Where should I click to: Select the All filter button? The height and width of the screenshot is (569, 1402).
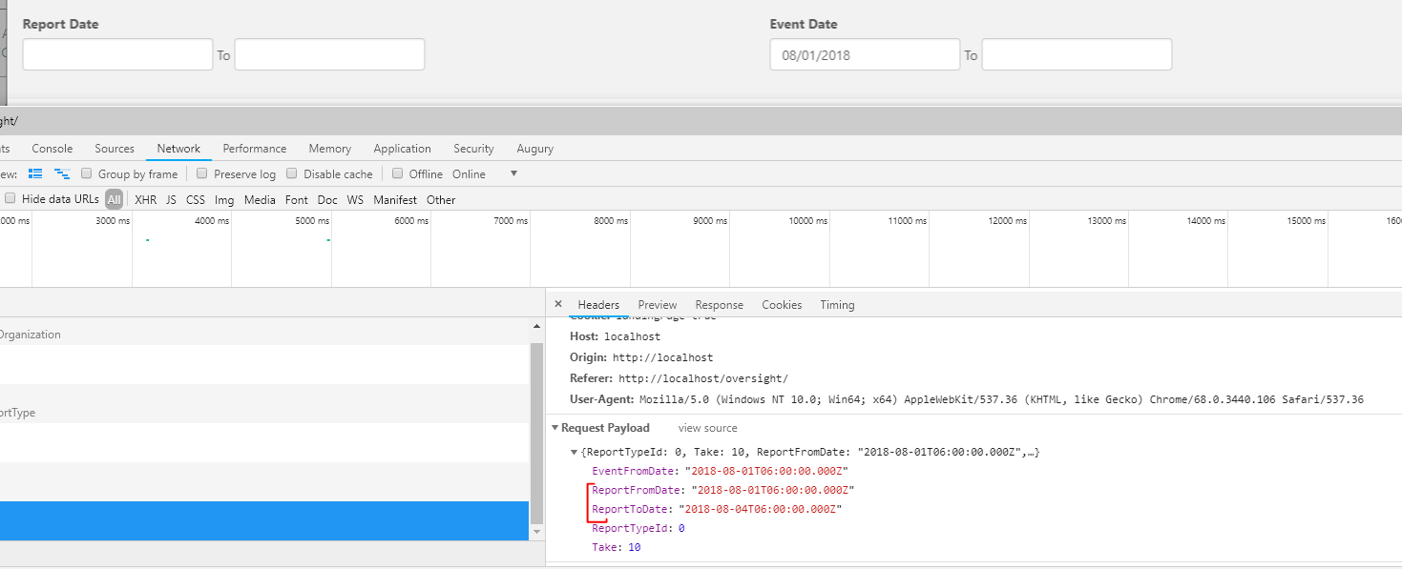click(x=115, y=199)
